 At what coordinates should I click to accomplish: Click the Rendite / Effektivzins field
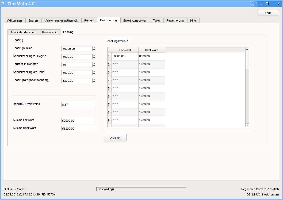[x=78, y=105]
